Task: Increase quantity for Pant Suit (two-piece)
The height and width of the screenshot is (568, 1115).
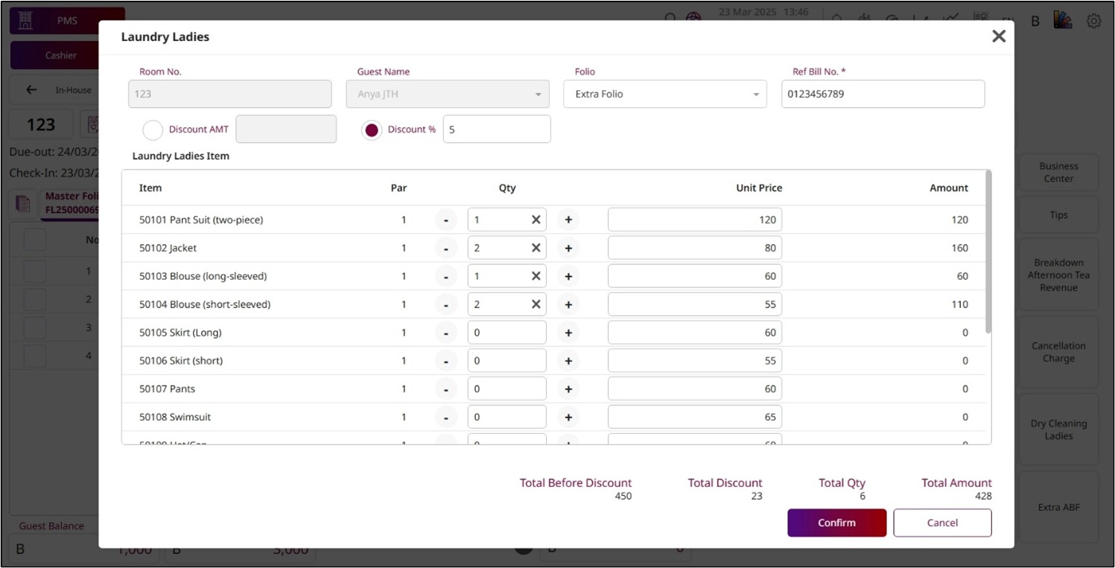Action: point(568,220)
